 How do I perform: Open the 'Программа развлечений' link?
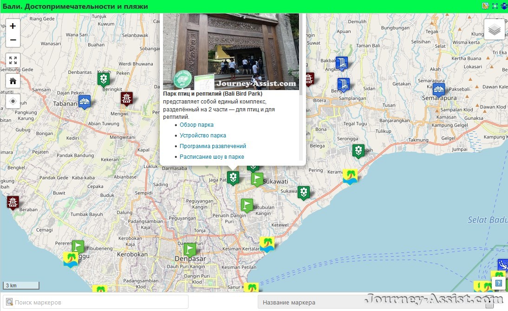213,146
